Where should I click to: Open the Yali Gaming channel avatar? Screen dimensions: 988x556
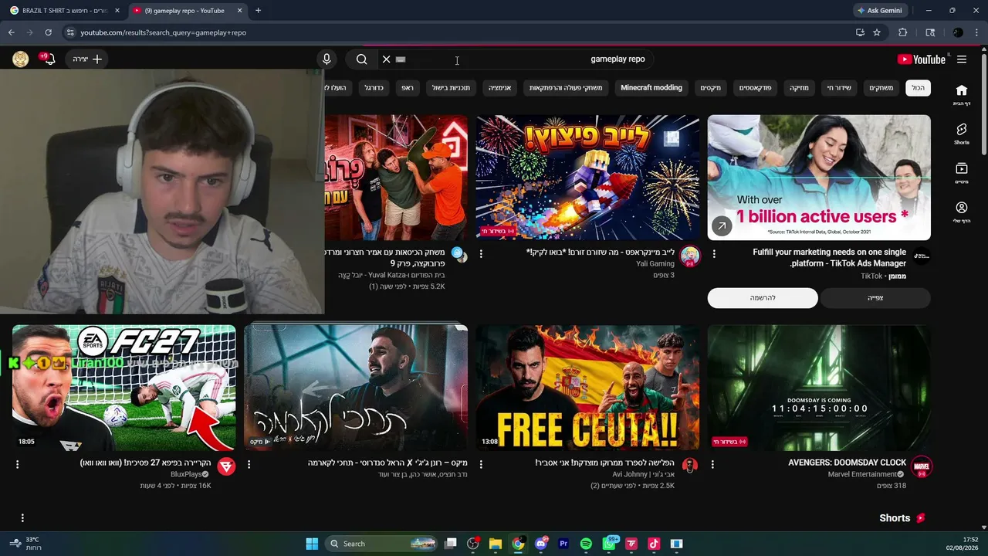pos(690,256)
